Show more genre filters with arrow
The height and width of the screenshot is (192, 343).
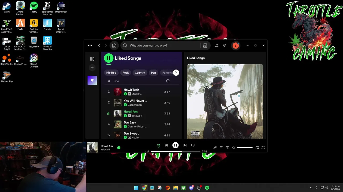[x=176, y=73]
